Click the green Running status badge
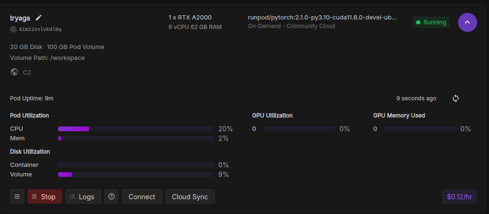 click(431, 22)
